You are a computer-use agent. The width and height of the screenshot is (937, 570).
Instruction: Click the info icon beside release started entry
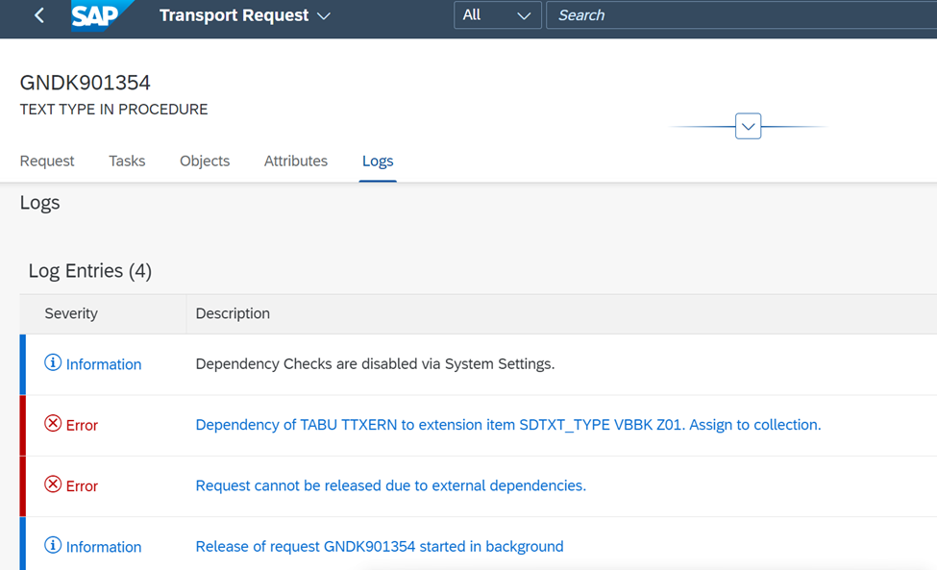click(x=53, y=546)
